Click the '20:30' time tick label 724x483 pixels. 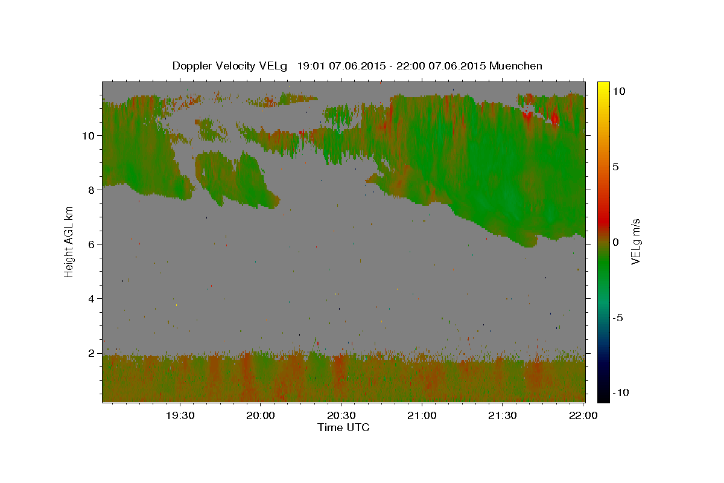pos(340,415)
